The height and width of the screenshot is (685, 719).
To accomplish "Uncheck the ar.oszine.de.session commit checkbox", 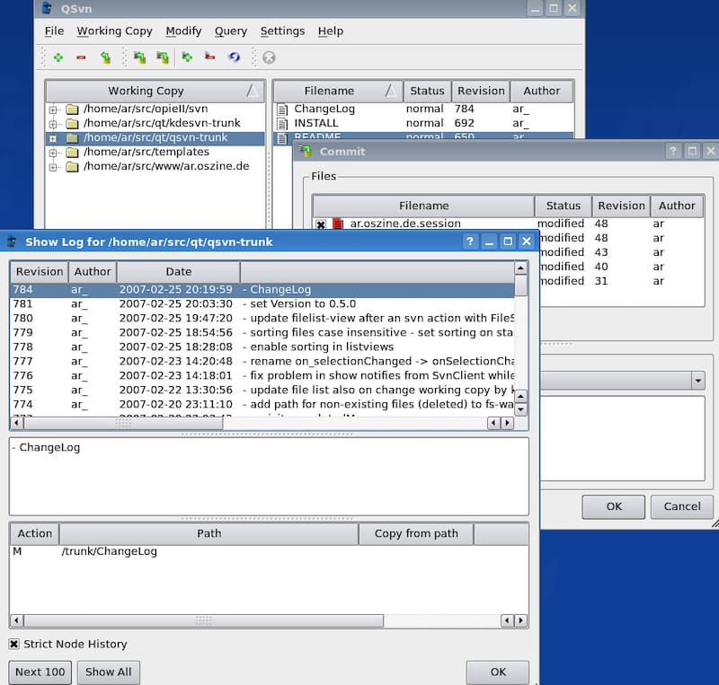I will click(321, 224).
